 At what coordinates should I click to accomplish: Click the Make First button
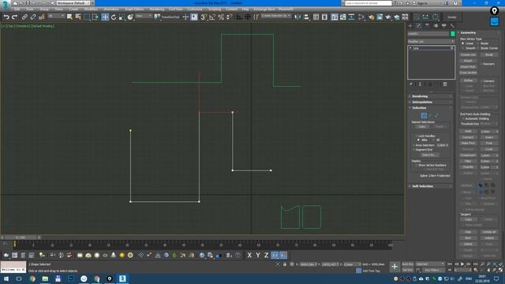coord(468,143)
